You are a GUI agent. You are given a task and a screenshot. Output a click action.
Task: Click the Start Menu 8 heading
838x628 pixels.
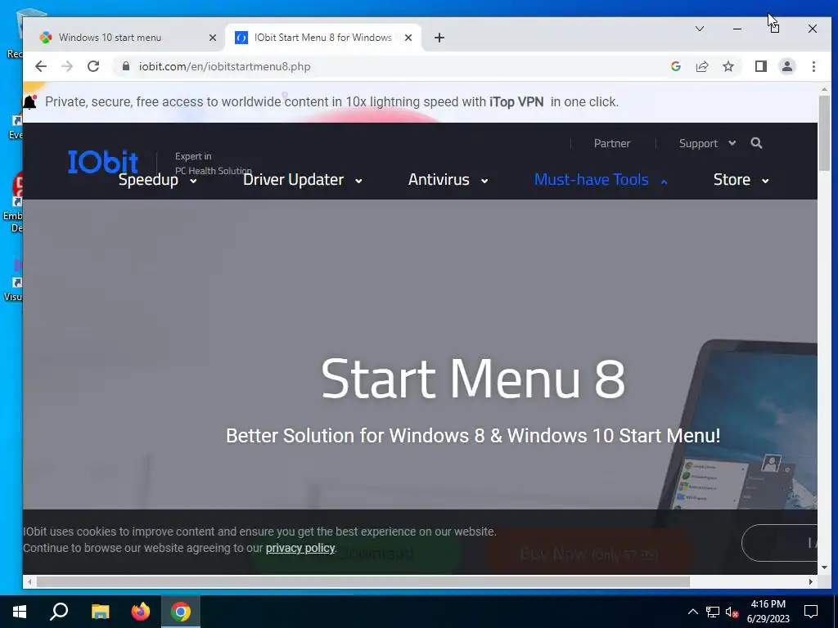coord(473,378)
